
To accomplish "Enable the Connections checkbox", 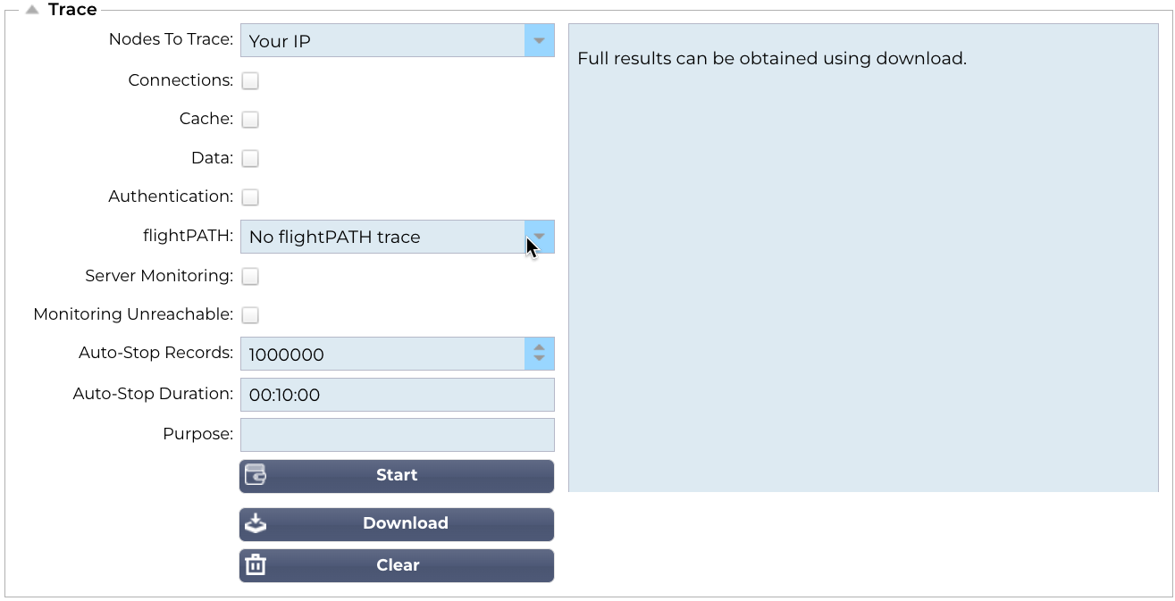I will point(250,81).
